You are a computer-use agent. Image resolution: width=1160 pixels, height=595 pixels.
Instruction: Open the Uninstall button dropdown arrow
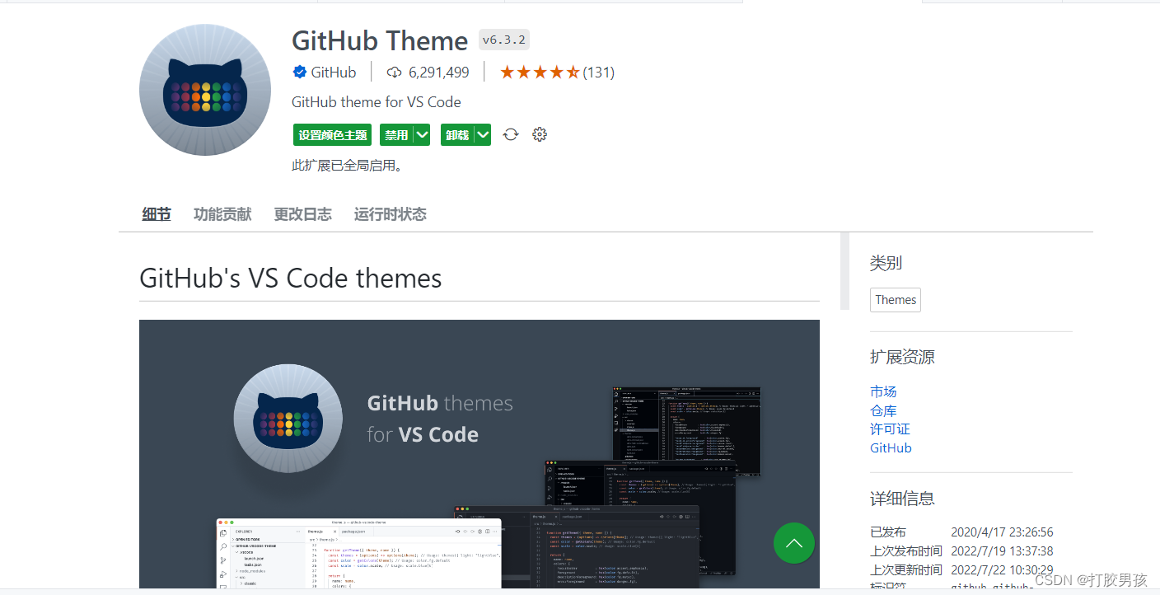[483, 135]
